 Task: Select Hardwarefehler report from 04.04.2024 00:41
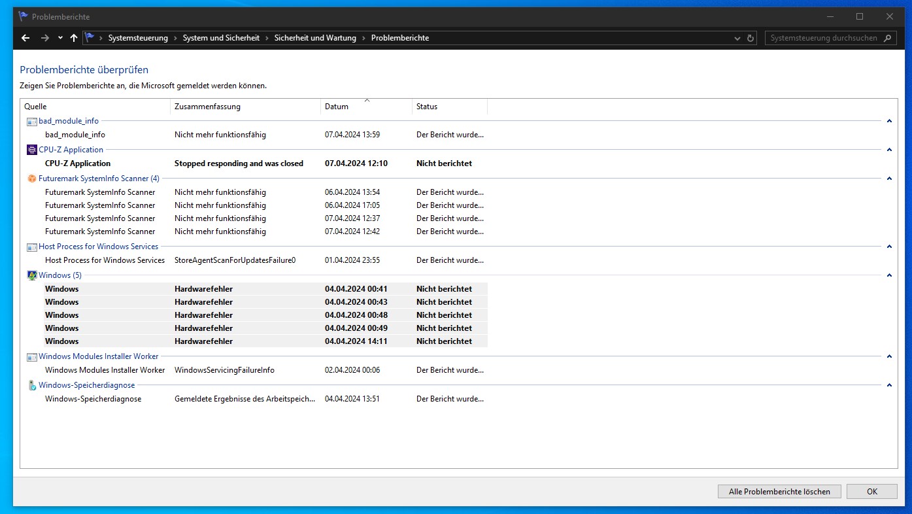pos(265,289)
